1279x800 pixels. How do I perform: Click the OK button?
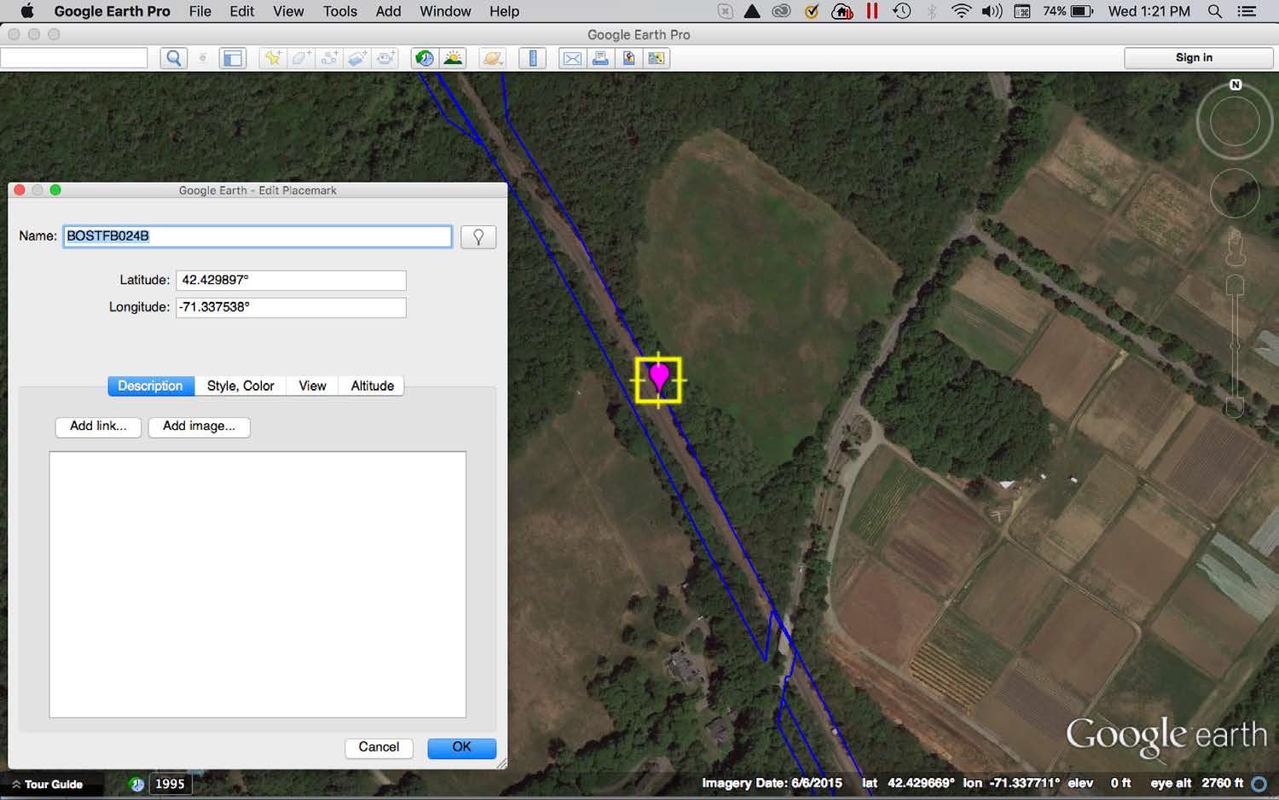coord(461,747)
